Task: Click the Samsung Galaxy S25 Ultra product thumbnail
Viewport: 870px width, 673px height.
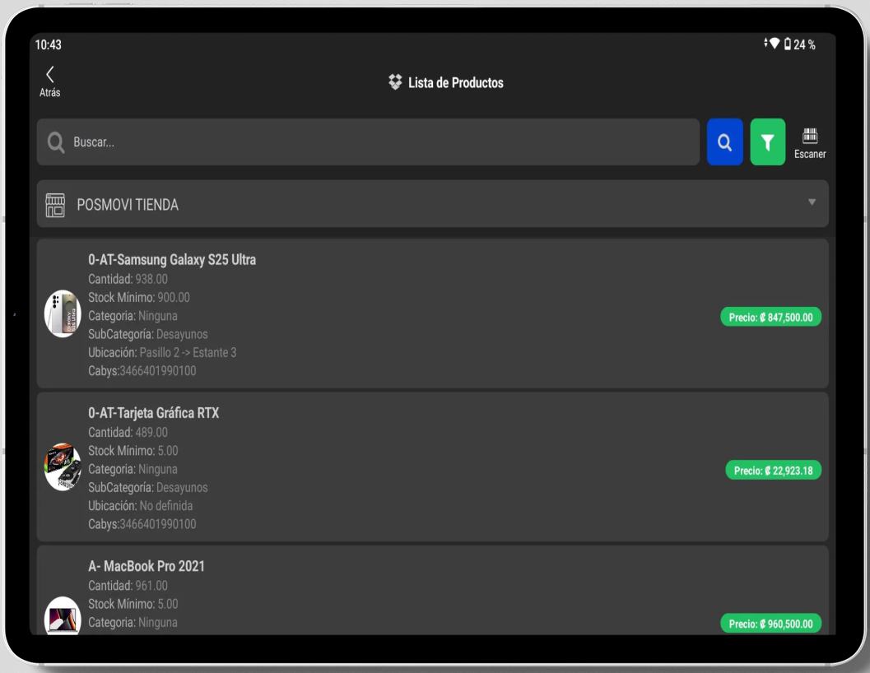Action: click(62, 313)
